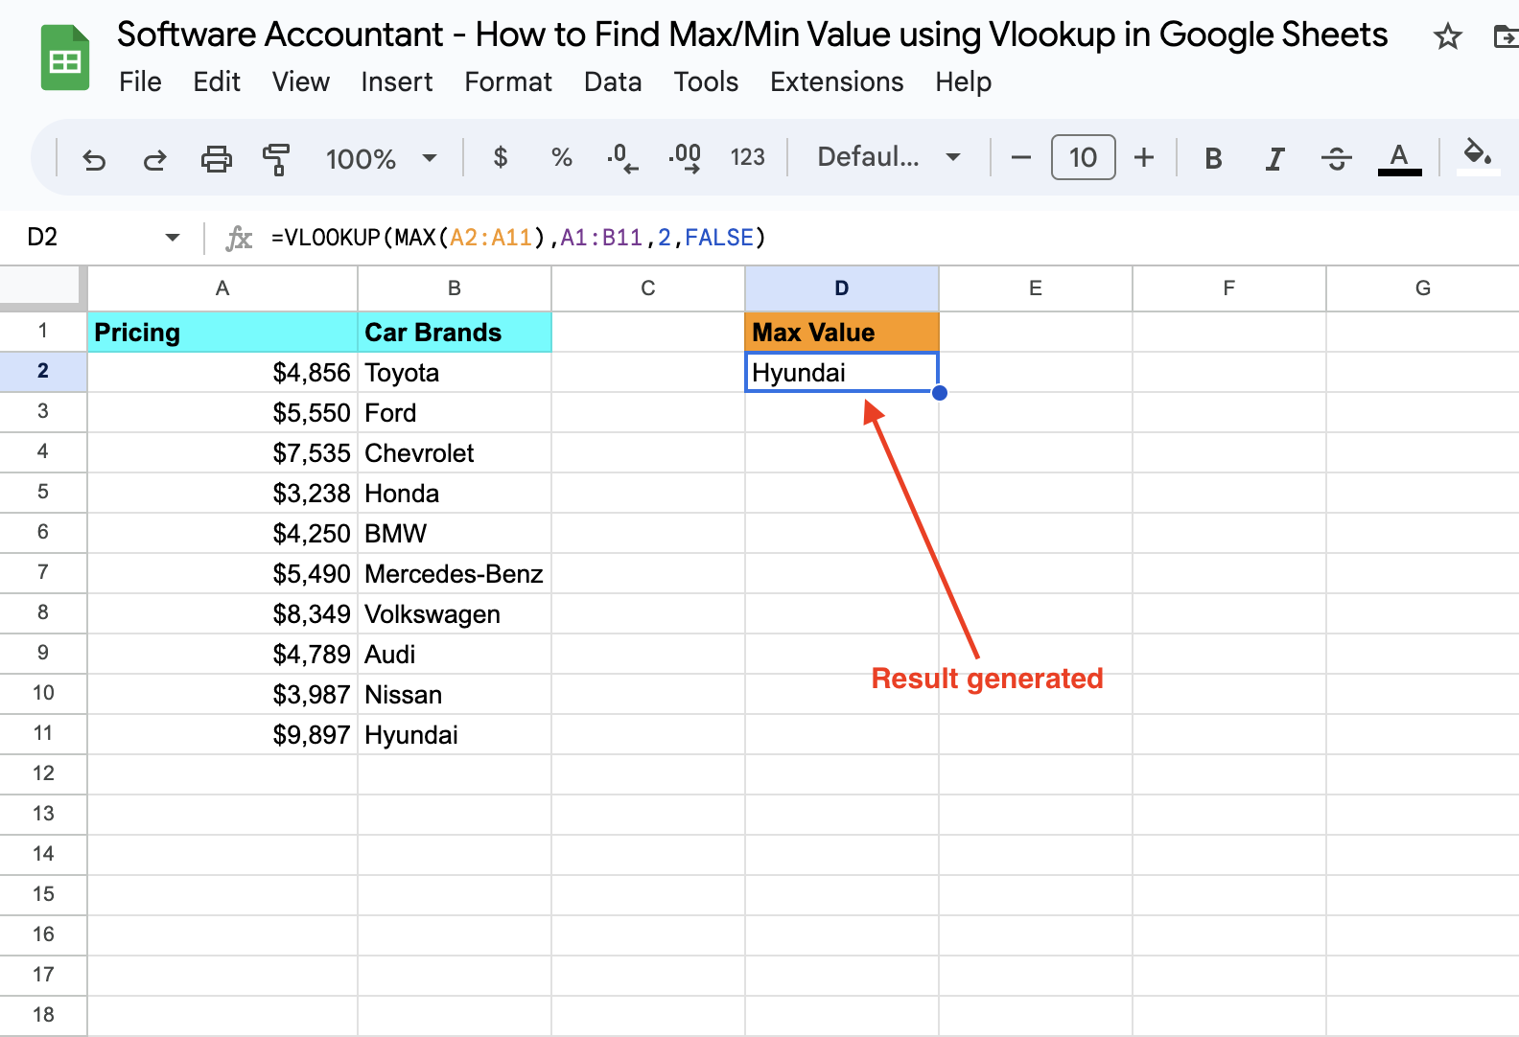
Task: Expand the Name box dropdown arrow
Action: point(173,237)
